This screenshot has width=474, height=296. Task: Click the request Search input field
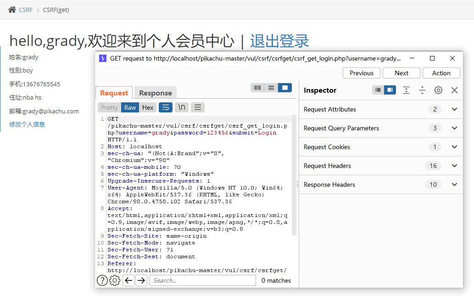pyautogui.click(x=202, y=280)
